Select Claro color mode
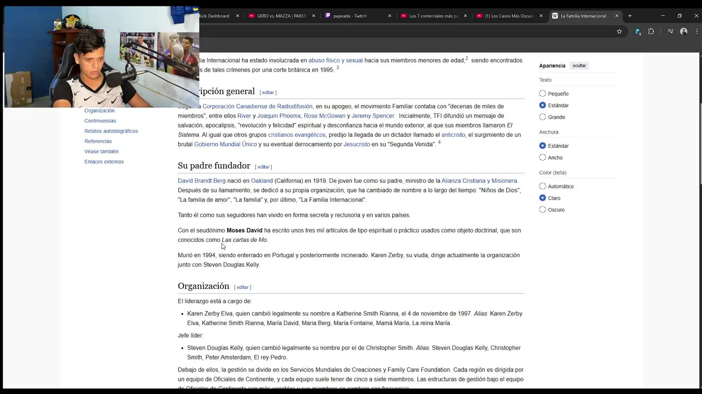This screenshot has width=702, height=394. (x=542, y=198)
